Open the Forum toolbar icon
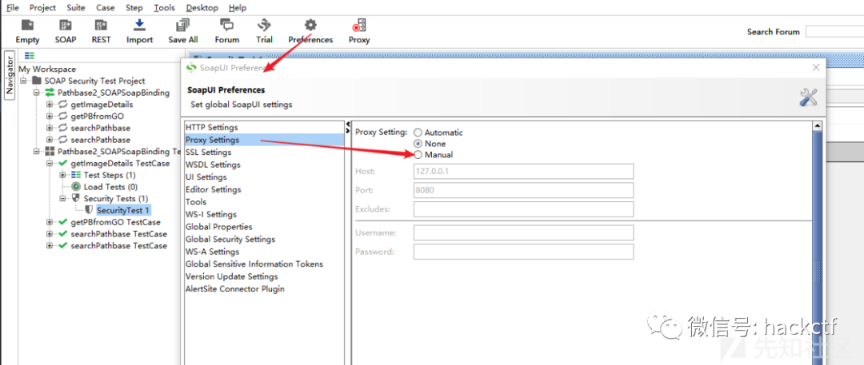The height and width of the screenshot is (365, 864). (x=226, y=26)
